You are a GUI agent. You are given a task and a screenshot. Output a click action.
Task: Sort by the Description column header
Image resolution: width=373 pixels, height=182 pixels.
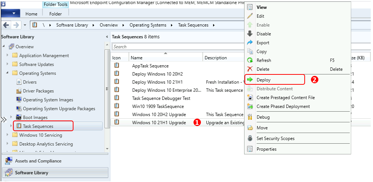(x=223, y=58)
